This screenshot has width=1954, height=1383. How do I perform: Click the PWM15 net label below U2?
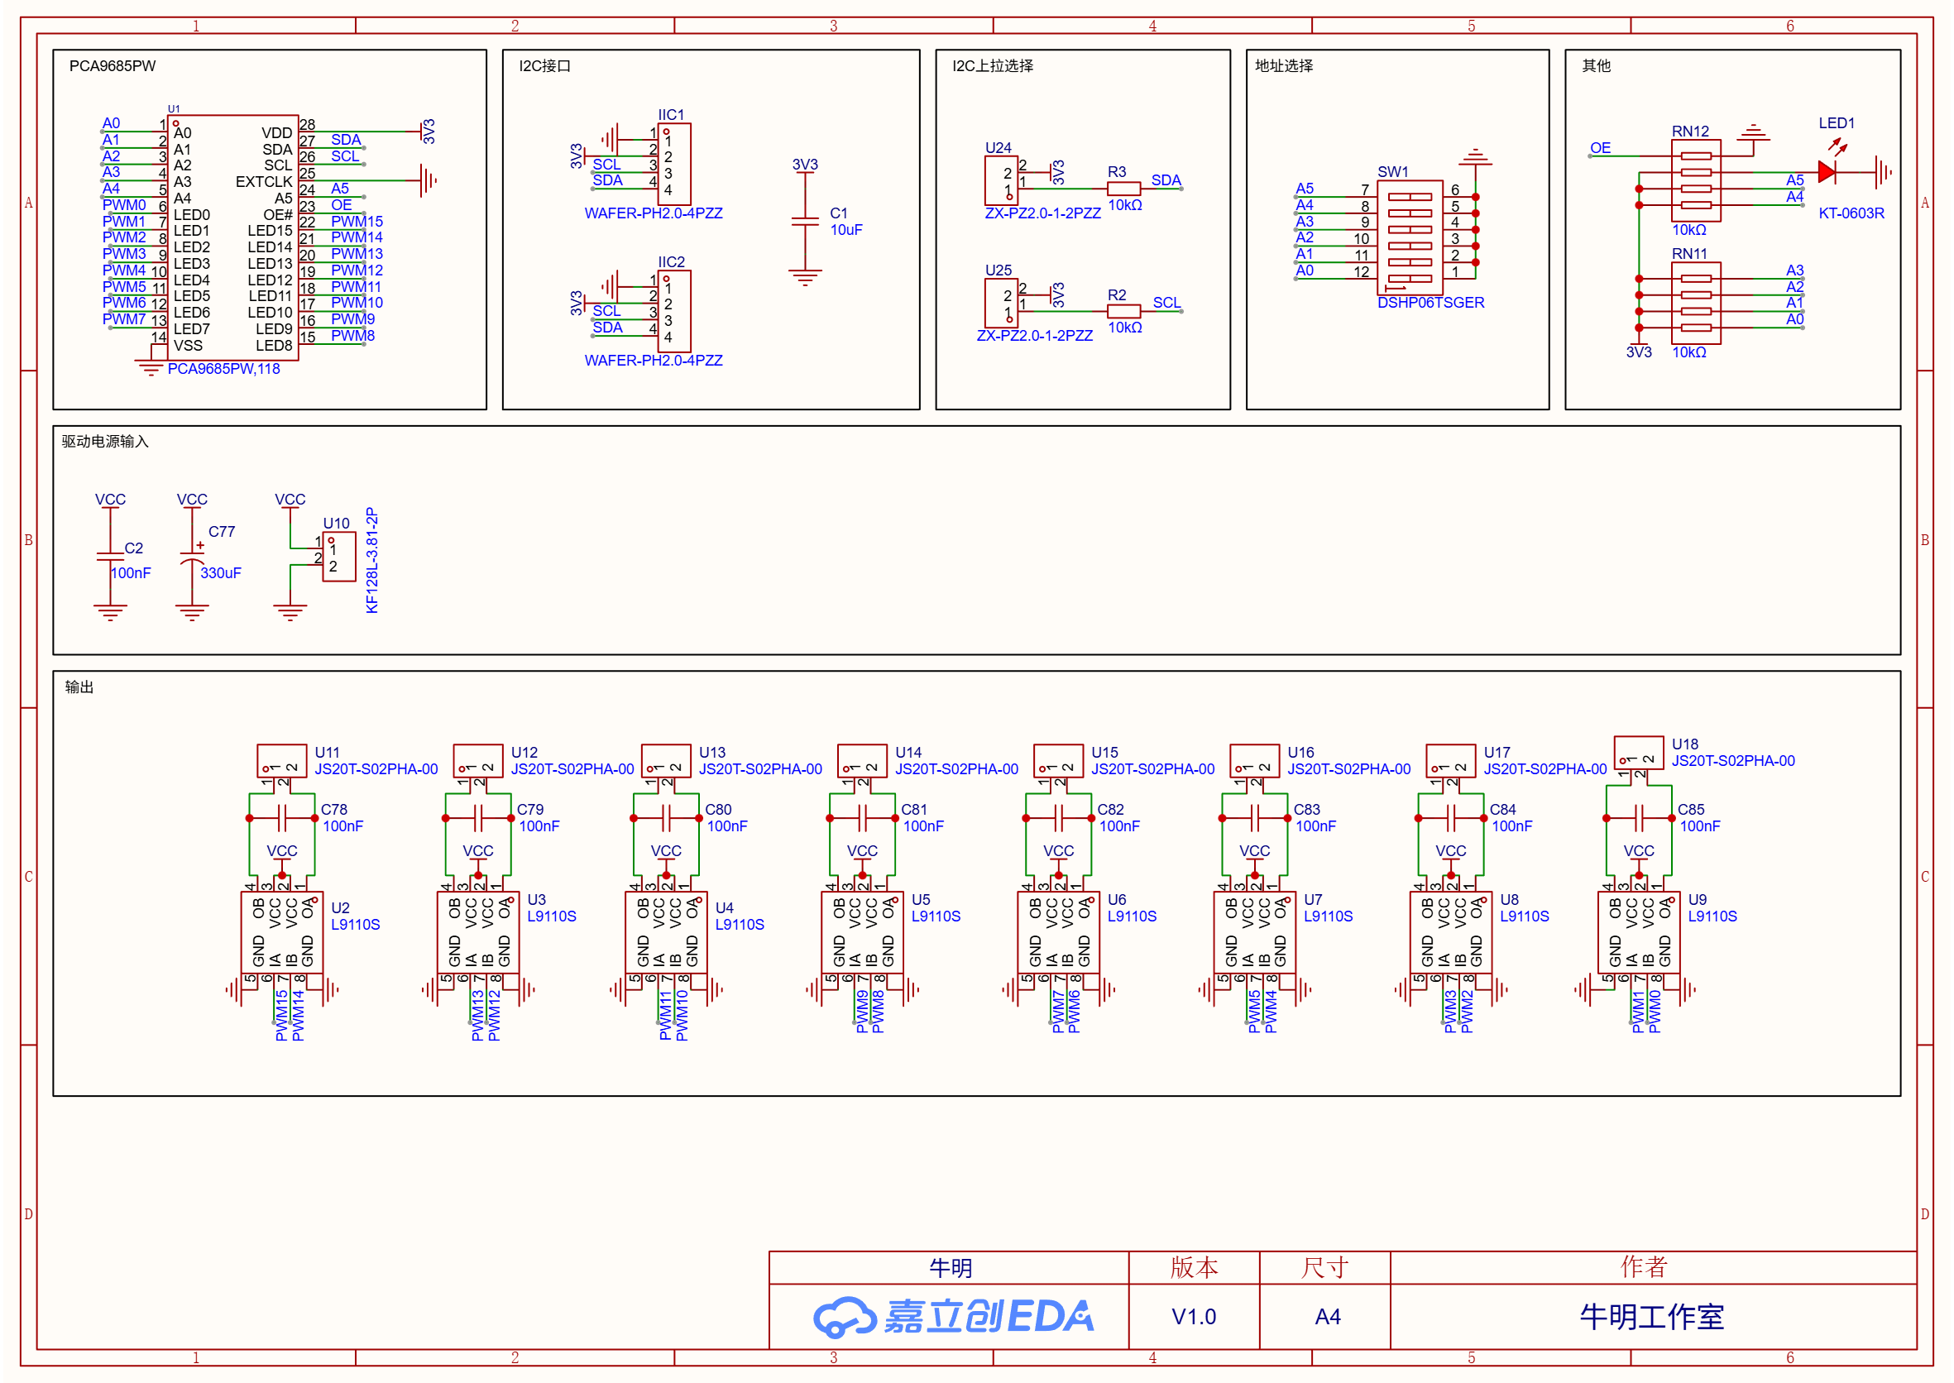coord(281,1015)
